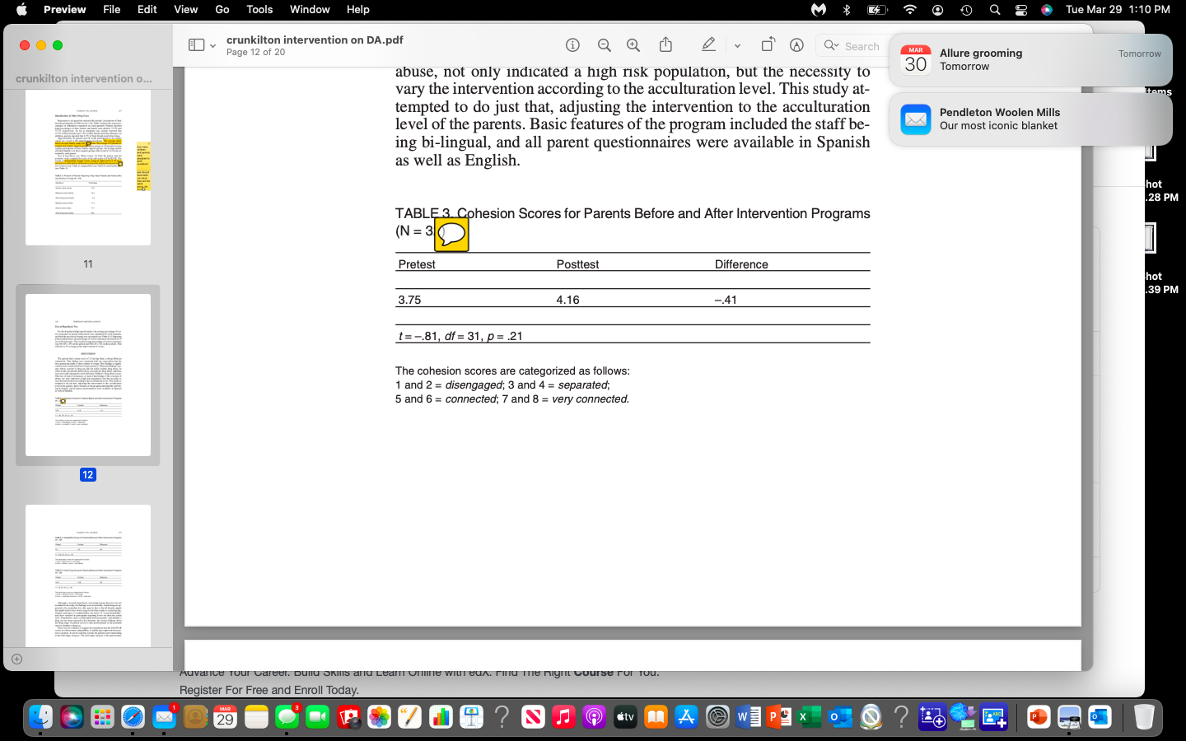Share the PDF via the Share icon
This screenshot has width=1186, height=741.
[665, 45]
